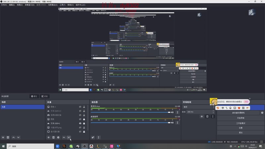
Task: Add a new source with the plus icon
Action: (48, 137)
